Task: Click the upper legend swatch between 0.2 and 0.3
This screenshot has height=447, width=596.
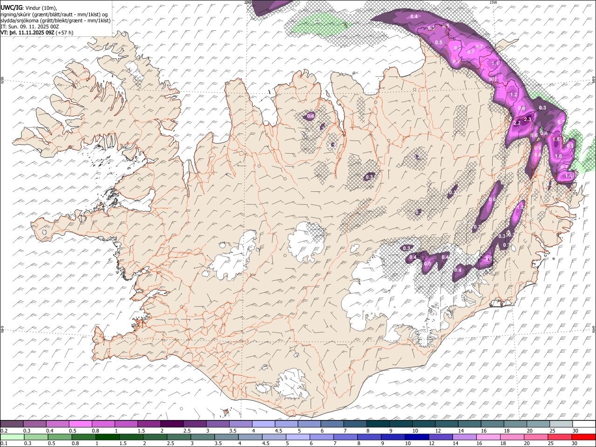Action: (12, 424)
